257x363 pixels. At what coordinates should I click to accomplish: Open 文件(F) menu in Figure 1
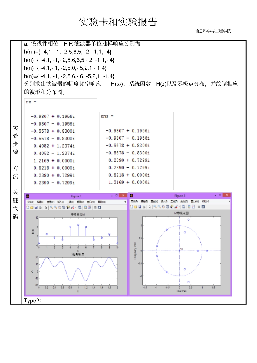[x=31, y=202]
